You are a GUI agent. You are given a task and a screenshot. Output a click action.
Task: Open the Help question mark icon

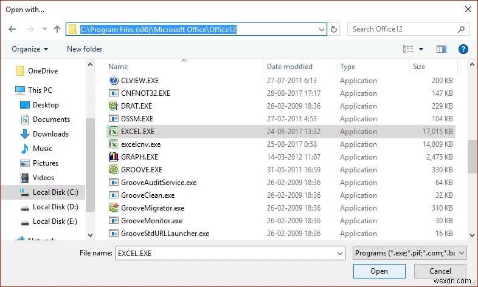click(x=463, y=49)
